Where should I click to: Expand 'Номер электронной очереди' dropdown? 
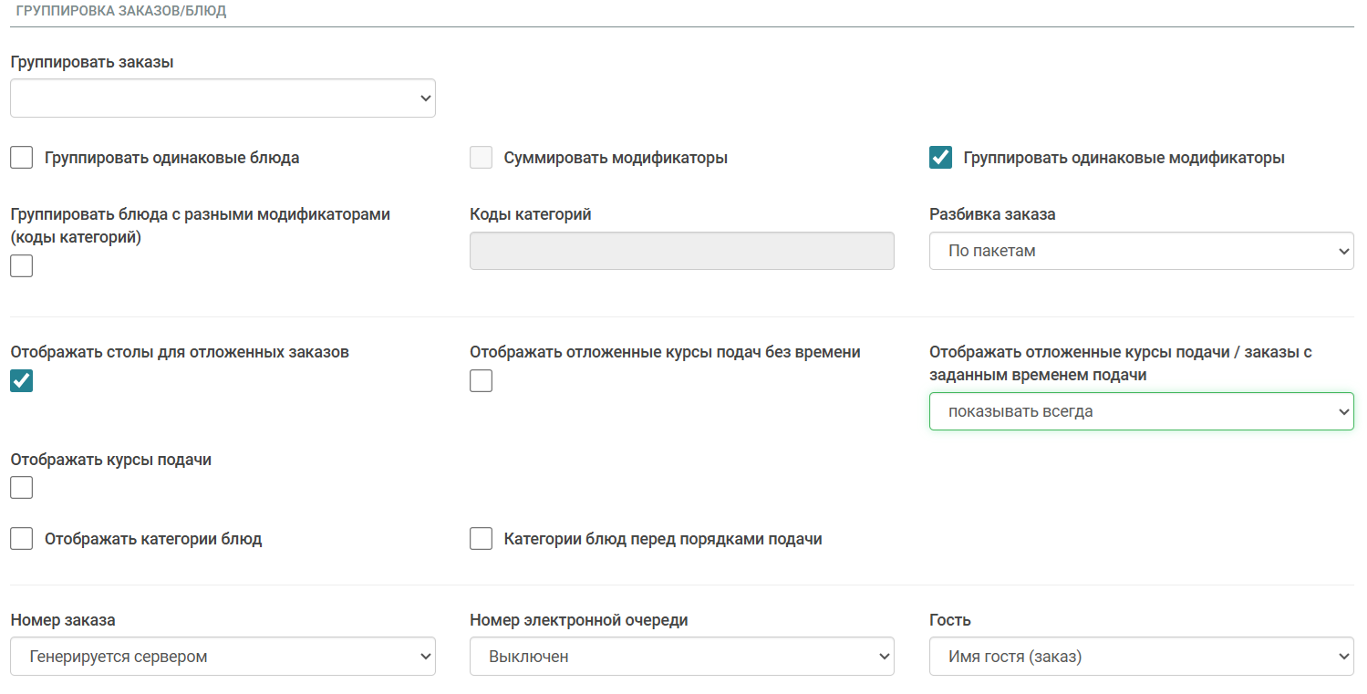[681, 657]
